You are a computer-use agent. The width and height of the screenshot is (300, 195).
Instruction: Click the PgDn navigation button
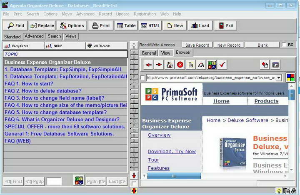[95, 181]
